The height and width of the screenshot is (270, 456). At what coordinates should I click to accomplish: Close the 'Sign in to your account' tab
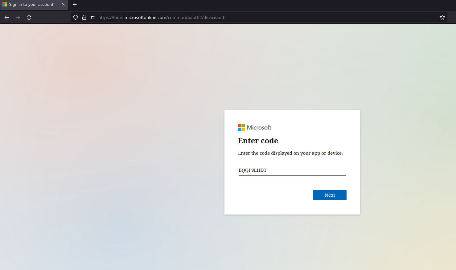tap(63, 5)
